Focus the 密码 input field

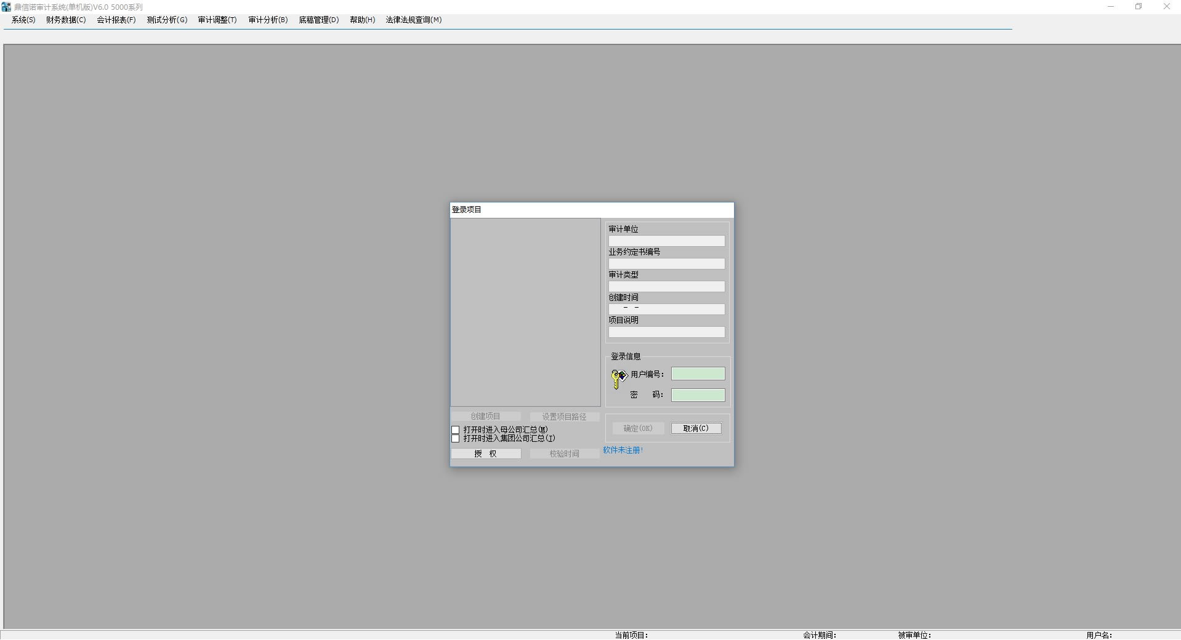pos(698,395)
